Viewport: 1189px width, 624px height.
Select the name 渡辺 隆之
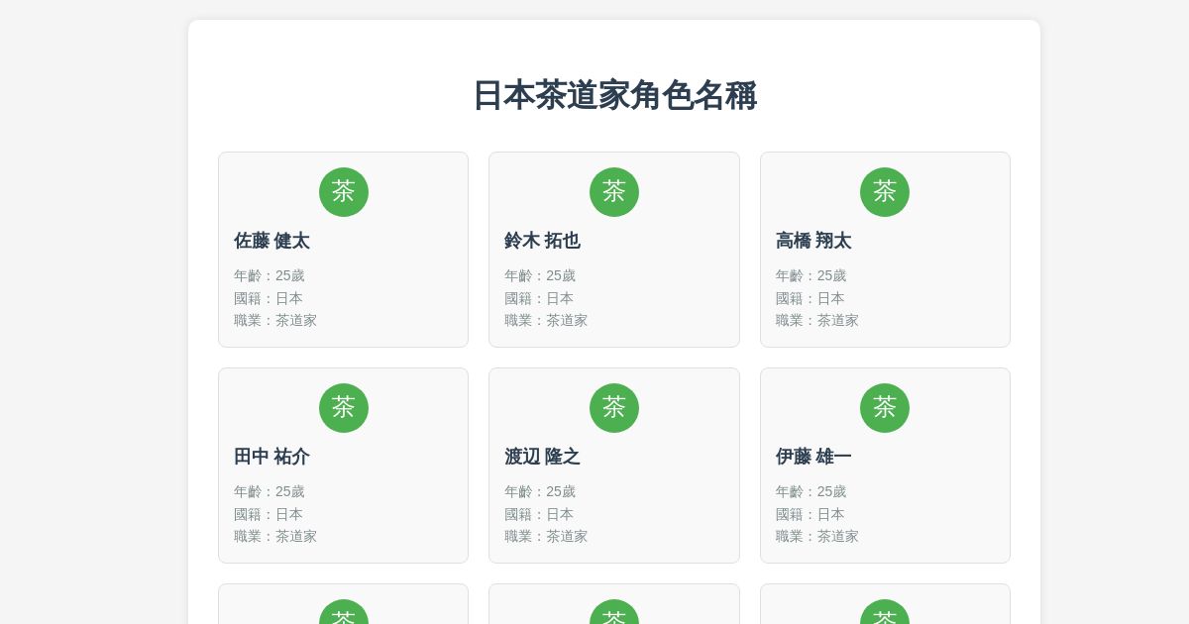click(542, 457)
